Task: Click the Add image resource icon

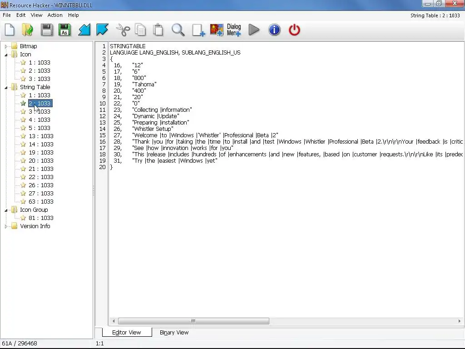Action: click(x=217, y=30)
